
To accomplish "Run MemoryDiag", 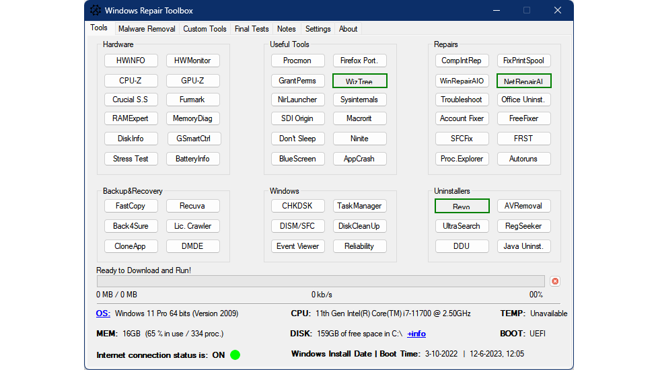I will coord(192,118).
